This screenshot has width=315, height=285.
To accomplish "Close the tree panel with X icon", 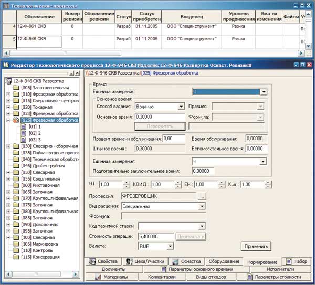I will (x=77, y=73).
